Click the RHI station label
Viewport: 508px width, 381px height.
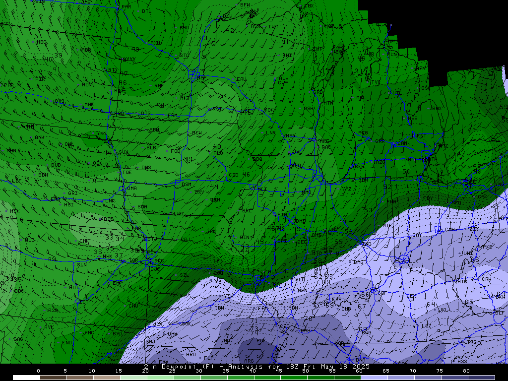(x=287, y=56)
